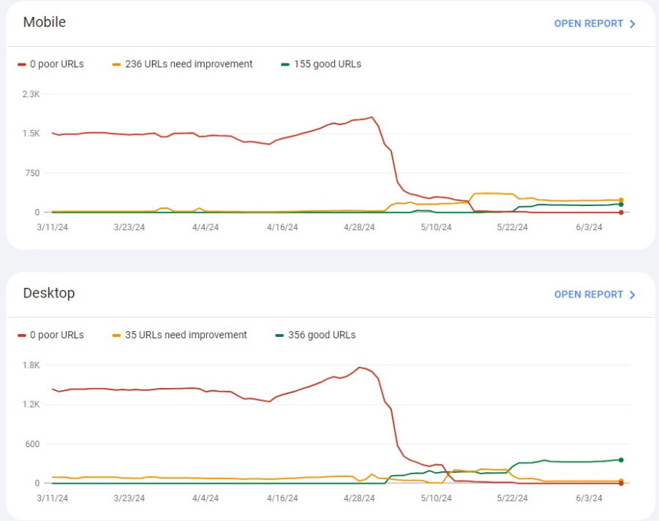
Task: Click the green legend dash in the Mobile card
Action: 285,64
